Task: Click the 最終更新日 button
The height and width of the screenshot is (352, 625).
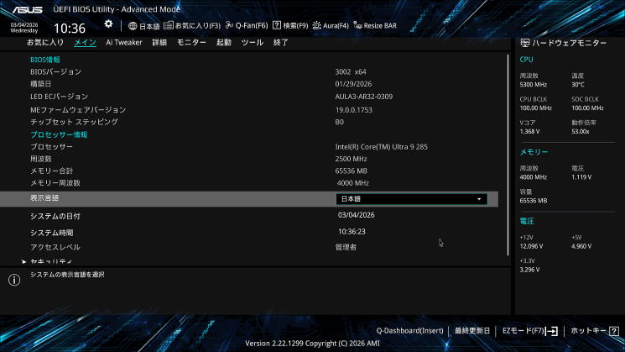Action: pos(472,331)
